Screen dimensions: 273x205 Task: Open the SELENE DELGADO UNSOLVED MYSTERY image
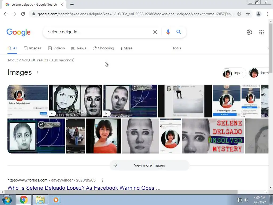pyautogui.click(x=213, y=136)
